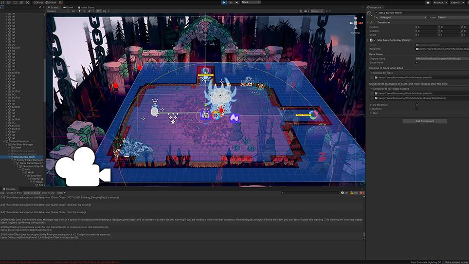Open the Gizmos dropdown
Screen dimensions: 469x264
(x=317, y=11)
